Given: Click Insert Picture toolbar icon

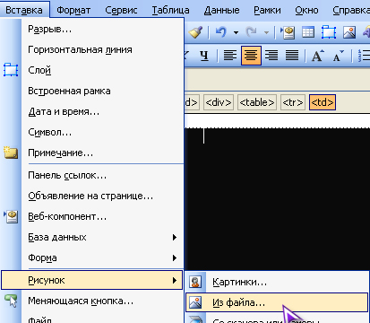Looking at the screenshot, I should [x=349, y=32].
